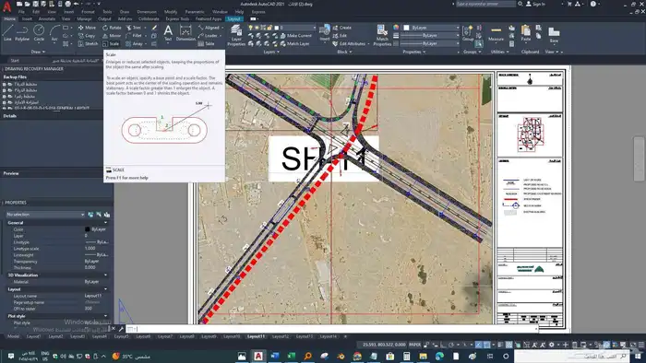Viewport: 646px width, 363px height.
Task: Switch to the Model tab
Action: 13,336
